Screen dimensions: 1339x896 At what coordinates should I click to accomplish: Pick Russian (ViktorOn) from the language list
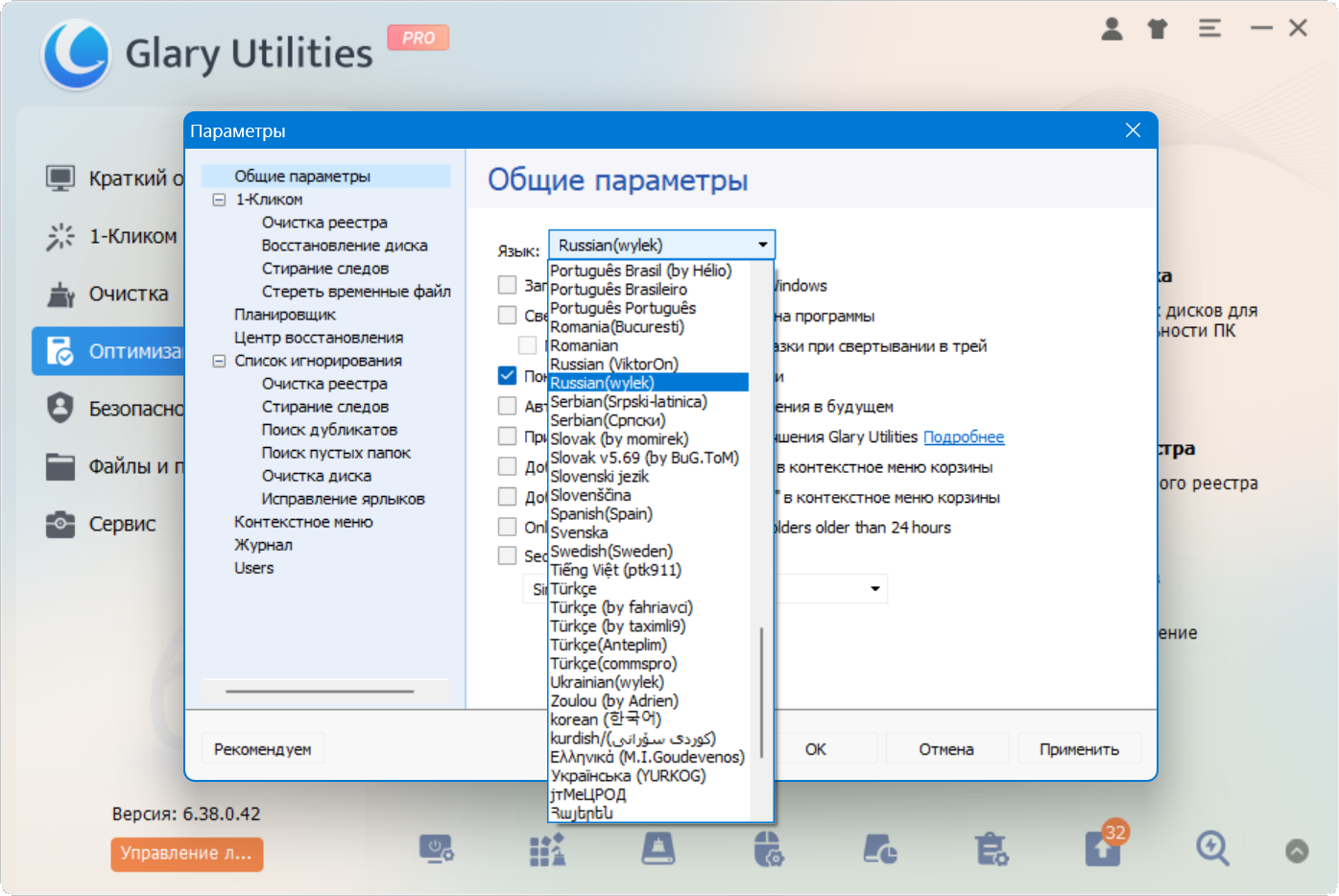(614, 364)
